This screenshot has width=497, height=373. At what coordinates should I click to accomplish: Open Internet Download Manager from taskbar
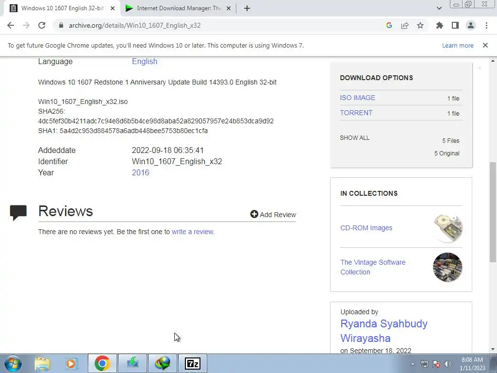click(162, 363)
